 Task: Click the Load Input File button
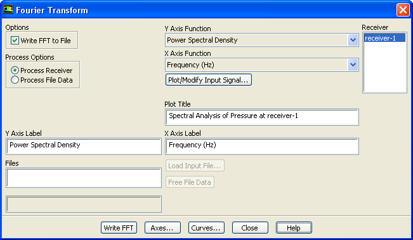pyautogui.click(x=195, y=166)
